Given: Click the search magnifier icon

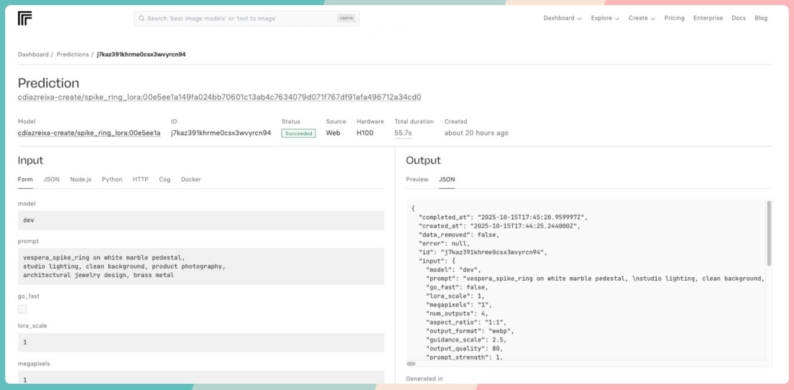Looking at the screenshot, I should coord(141,18).
